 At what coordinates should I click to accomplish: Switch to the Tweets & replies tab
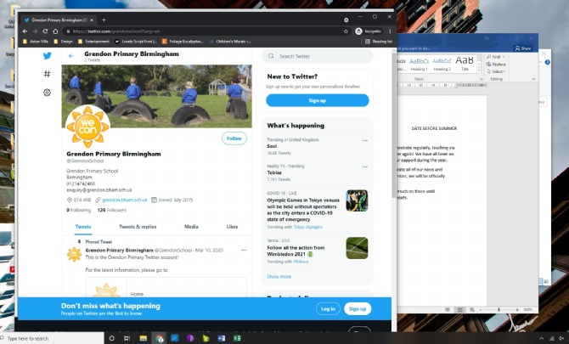click(x=138, y=227)
